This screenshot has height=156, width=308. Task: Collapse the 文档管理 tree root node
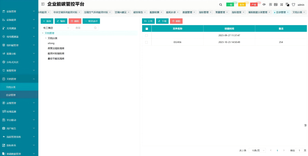click(43, 33)
